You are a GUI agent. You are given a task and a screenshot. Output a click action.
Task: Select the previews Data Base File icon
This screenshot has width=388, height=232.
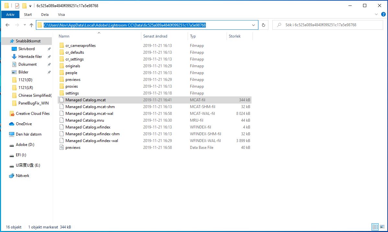point(62,148)
